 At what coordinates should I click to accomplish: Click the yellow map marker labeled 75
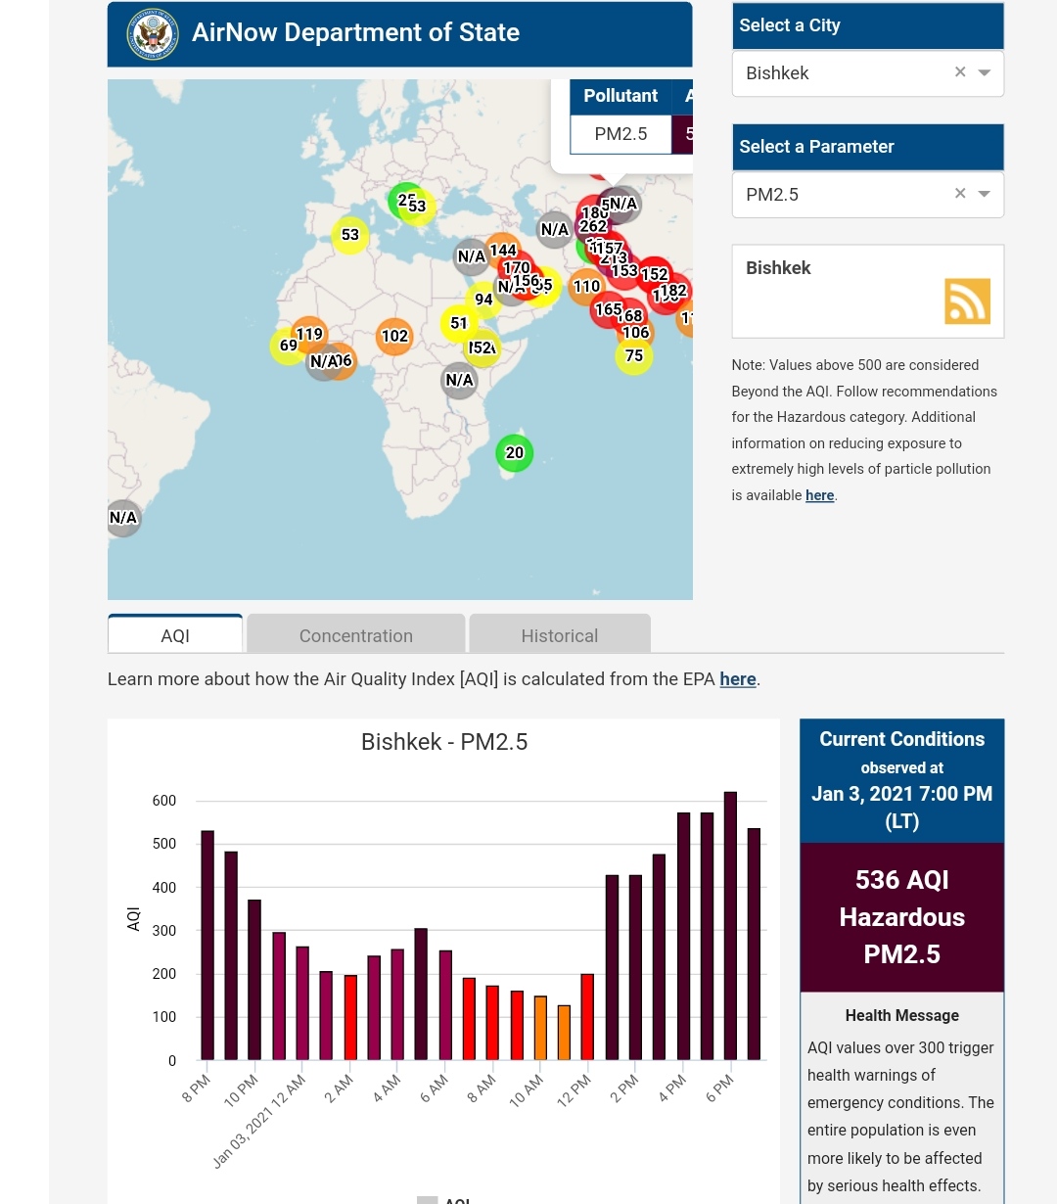point(634,356)
